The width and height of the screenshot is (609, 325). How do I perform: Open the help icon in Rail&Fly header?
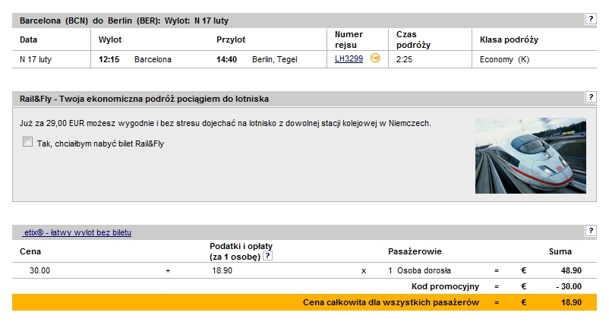(590, 97)
